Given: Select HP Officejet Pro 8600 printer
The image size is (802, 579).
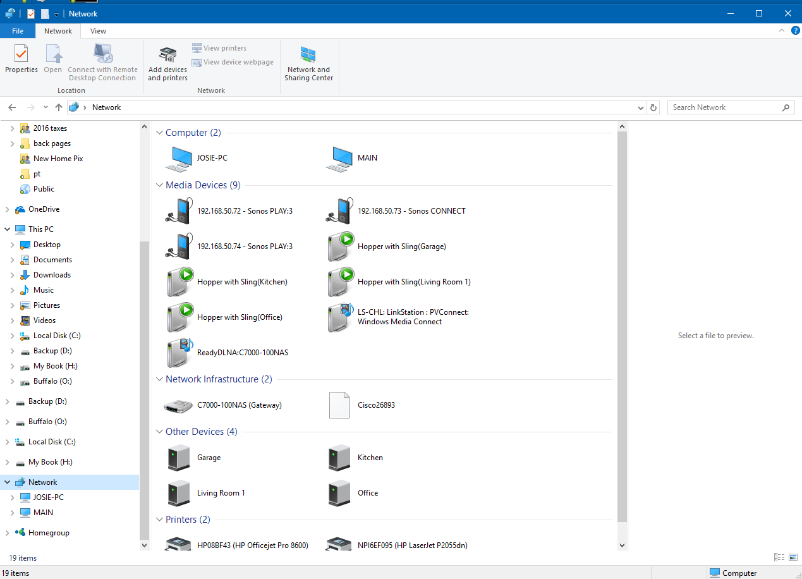Looking at the screenshot, I should tap(237, 544).
